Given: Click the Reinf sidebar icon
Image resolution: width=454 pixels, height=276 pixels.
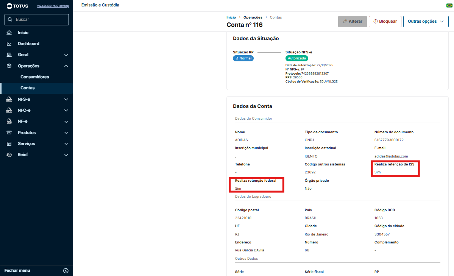Looking at the screenshot, I should tap(9, 155).
